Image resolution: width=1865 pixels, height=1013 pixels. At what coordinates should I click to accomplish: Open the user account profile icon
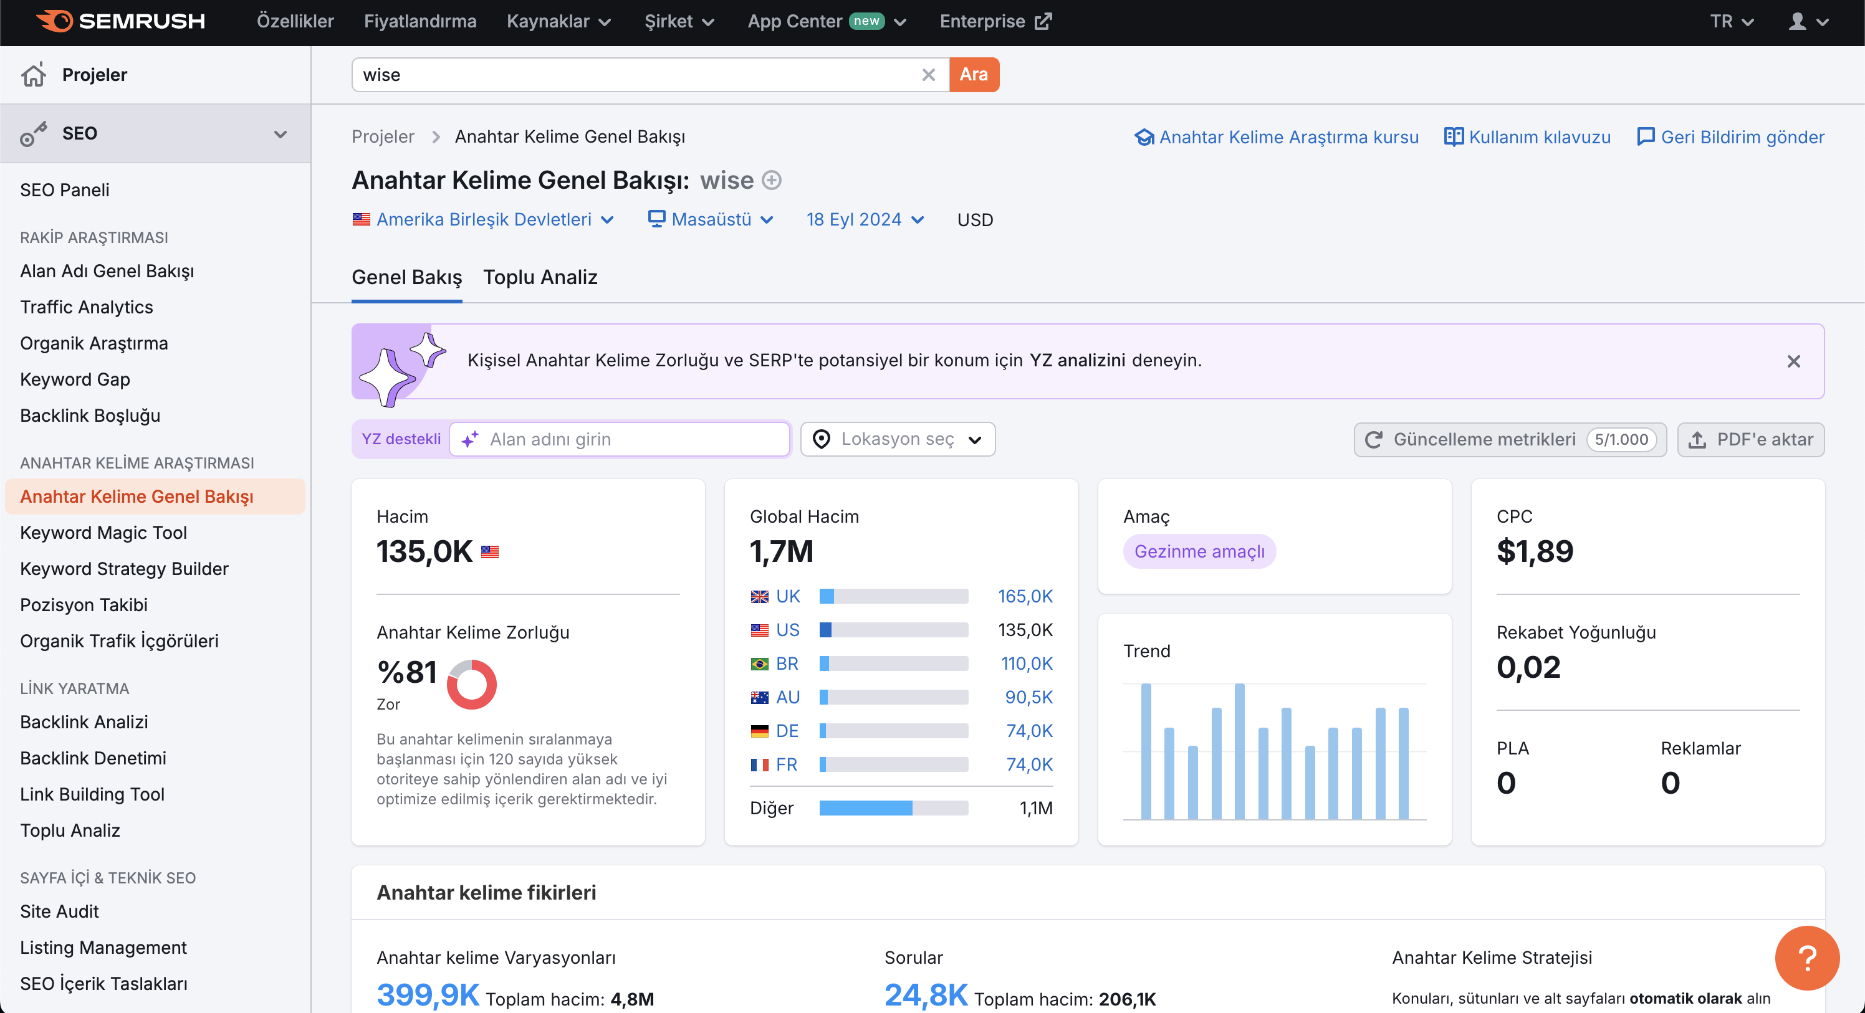(1808, 21)
